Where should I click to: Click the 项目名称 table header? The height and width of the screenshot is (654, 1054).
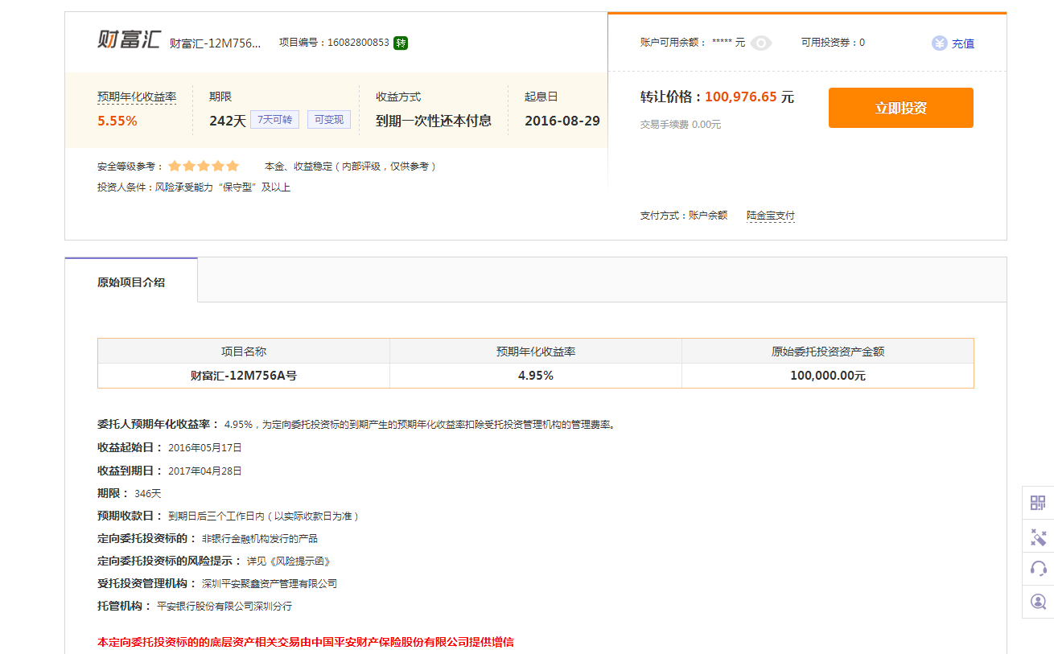pos(244,352)
